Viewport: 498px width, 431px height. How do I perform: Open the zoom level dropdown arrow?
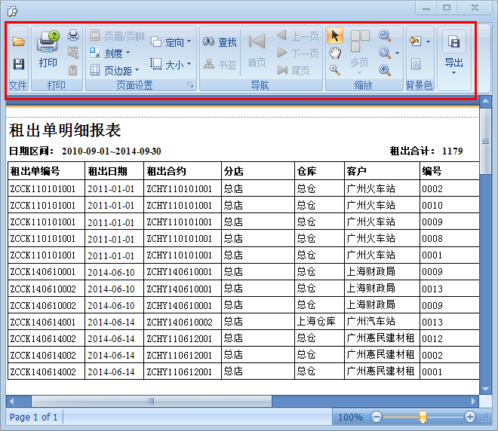click(x=397, y=53)
